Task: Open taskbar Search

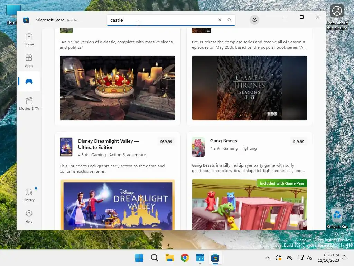Action: click(x=155, y=258)
